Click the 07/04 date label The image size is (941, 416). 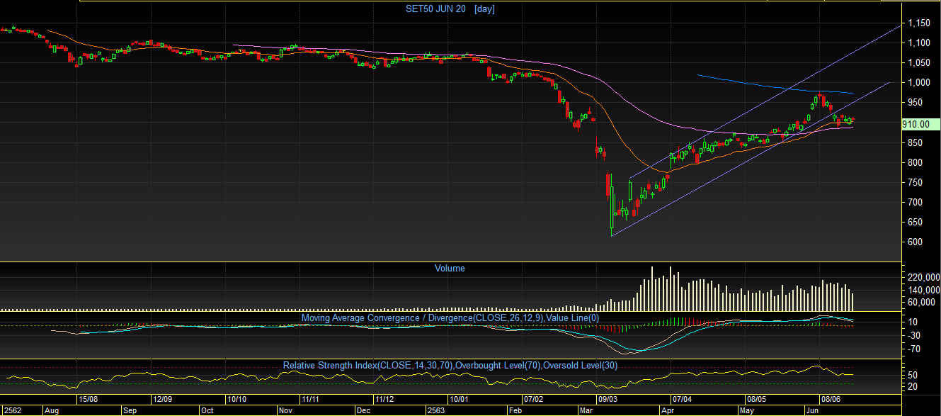point(683,400)
